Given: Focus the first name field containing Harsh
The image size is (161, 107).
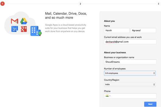Looking at the screenshot, I should (x=117, y=30).
